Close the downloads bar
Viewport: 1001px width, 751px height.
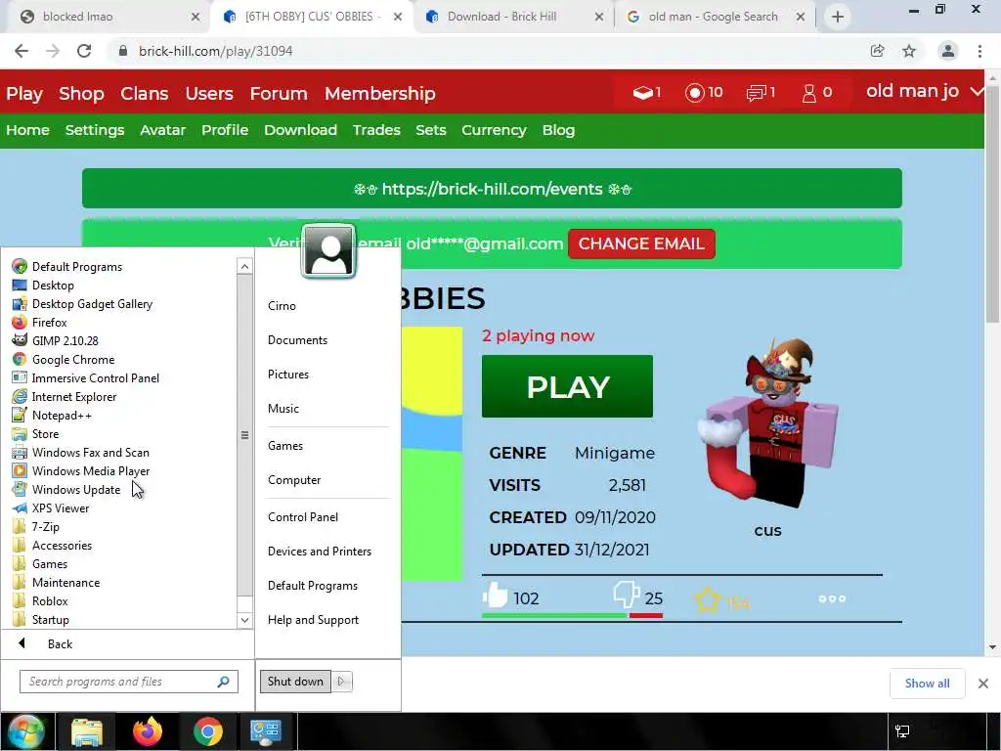pos(983,684)
